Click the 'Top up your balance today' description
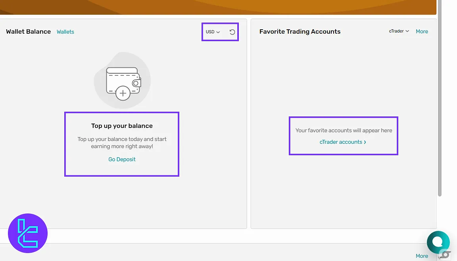 122,143
